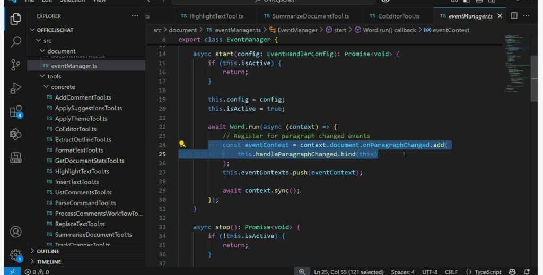Viewport: 543px width, 275px height.
Task: Switch to the CoEditorTool.ts tab
Action: click(398, 16)
